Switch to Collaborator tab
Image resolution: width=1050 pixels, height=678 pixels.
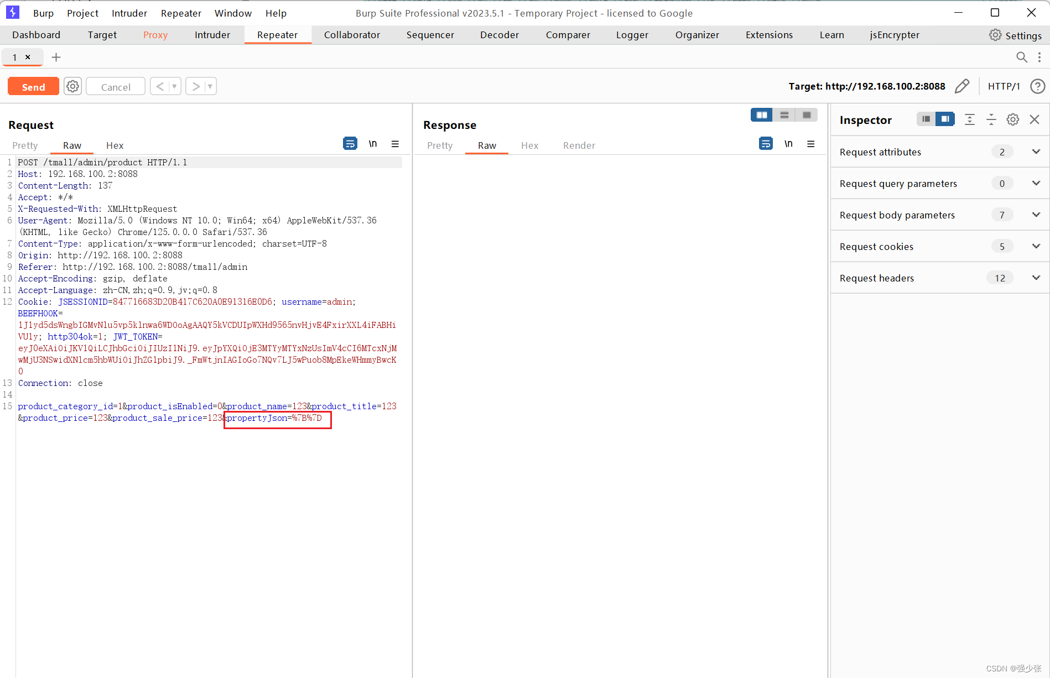[x=352, y=34]
